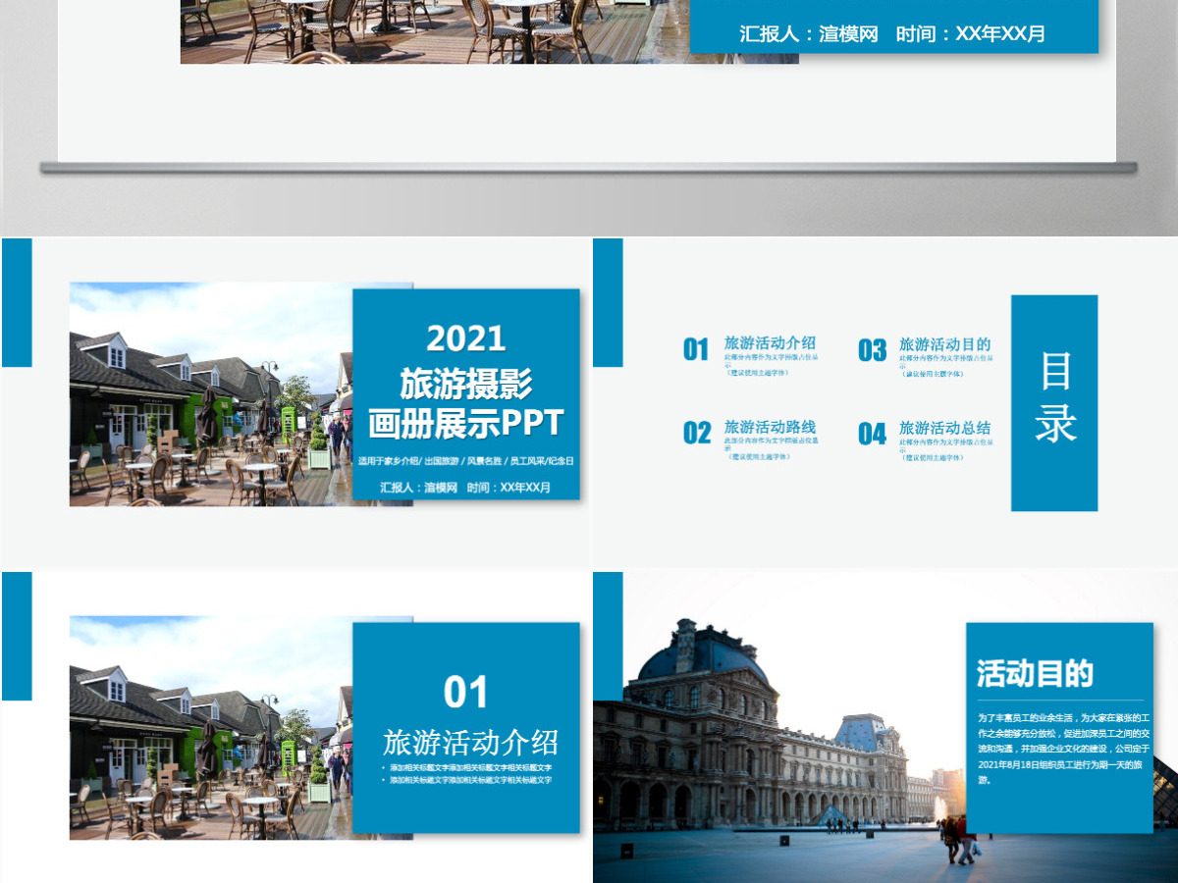This screenshot has width=1178, height=883.
Task: Select the 旅游活动介绍 entry in contents
Action: tap(770, 343)
